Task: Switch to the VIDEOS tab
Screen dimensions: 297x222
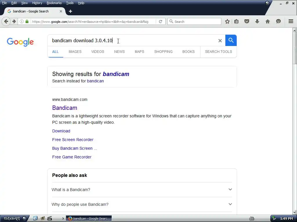Action: 98,52
